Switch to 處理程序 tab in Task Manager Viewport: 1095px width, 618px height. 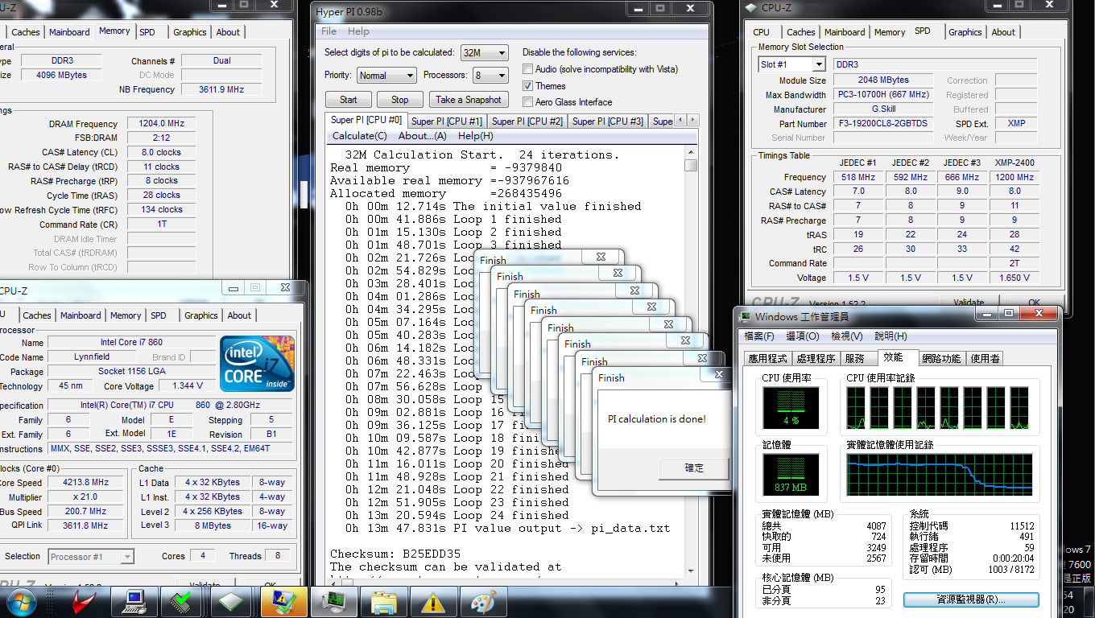[x=816, y=358]
